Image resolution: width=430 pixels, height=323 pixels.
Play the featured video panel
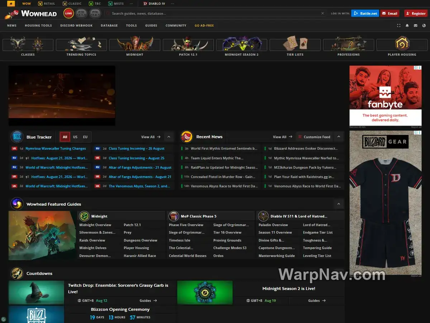point(62,95)
